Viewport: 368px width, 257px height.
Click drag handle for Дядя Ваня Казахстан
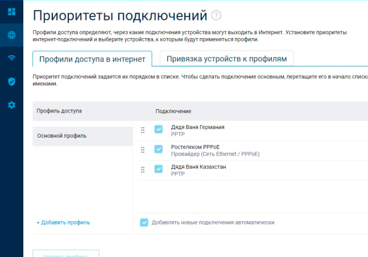(x=143, y=169)
